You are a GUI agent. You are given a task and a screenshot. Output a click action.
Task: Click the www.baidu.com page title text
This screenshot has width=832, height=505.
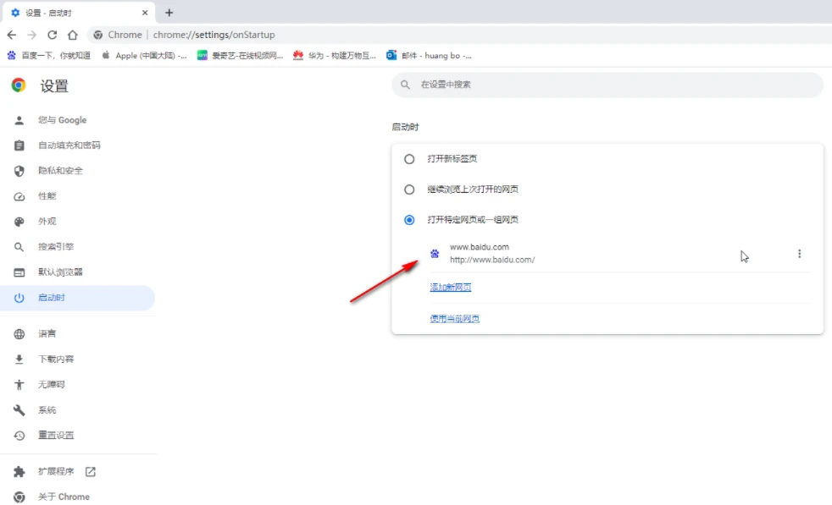click(x=480, y=247)
